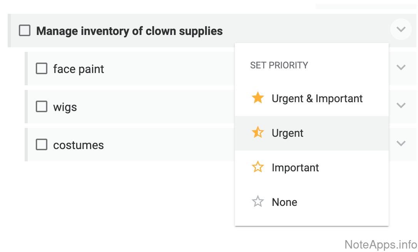418x252 pixels.
Task: Select the wigs task label
Action: pyautogui.click(x=65, y=107)
